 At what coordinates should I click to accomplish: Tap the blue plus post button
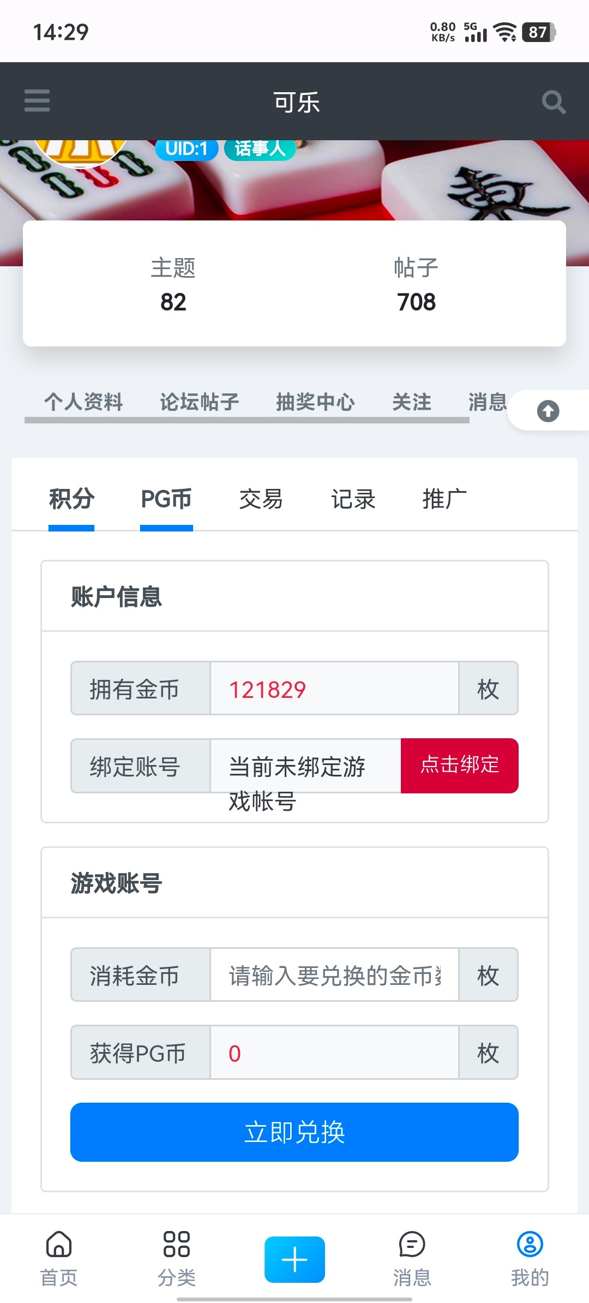pos(294,1259)
